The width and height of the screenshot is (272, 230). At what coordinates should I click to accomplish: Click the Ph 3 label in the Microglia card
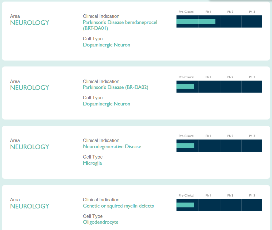click(252, 136)
